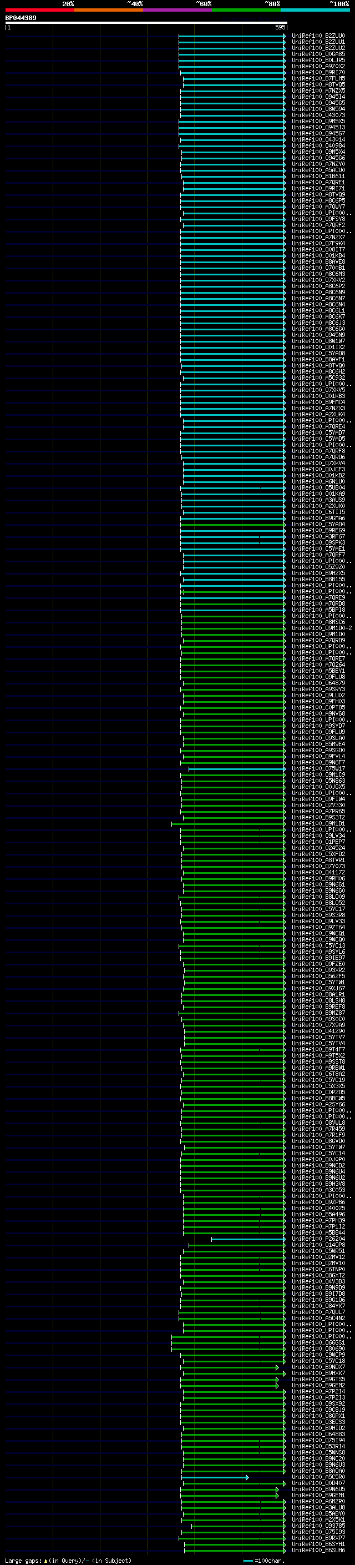Click the UniRef100_A7QRF2 label
The image size is (355, 1565).
(x=318, y=225)
